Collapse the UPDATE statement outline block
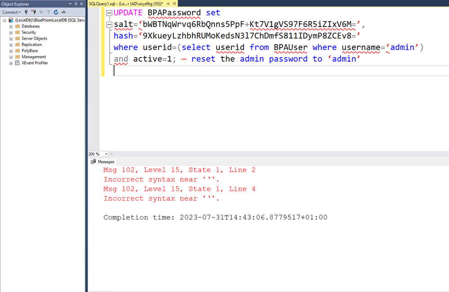 click(x=109, y=13)
